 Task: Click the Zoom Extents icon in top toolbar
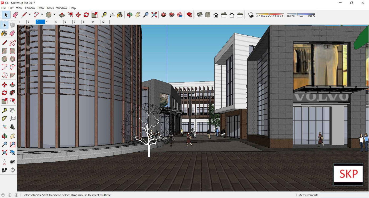click(x=154, y=15)
